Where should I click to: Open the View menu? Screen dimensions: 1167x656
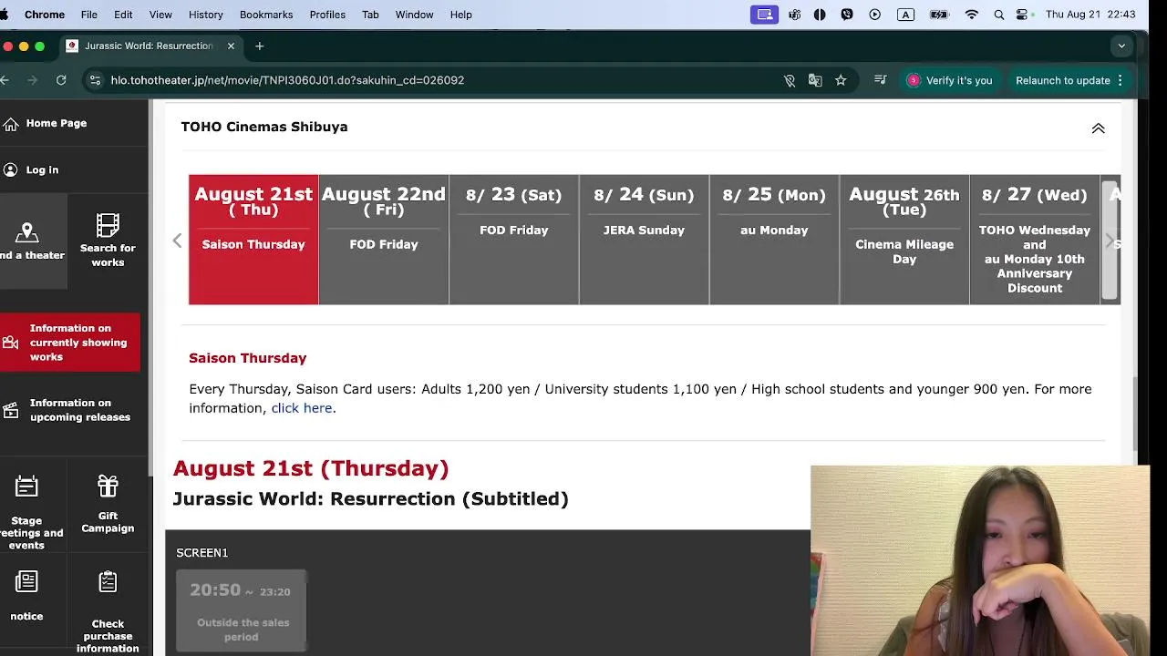pyautogui.click(x=160, y=15)
